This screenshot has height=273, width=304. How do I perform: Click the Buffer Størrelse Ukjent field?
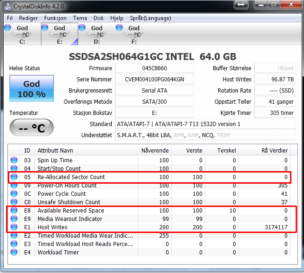[x=275, y=68]
